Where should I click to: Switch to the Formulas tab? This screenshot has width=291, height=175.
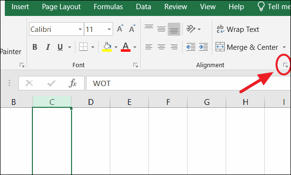pos(108,7)
